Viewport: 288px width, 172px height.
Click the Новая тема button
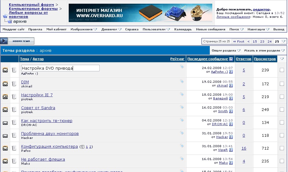pos(17,41)
